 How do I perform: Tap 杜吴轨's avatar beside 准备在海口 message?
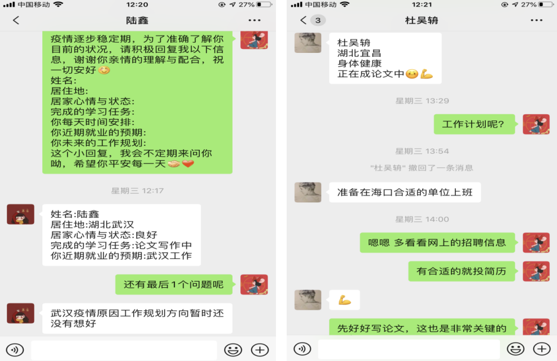point(308,192)
